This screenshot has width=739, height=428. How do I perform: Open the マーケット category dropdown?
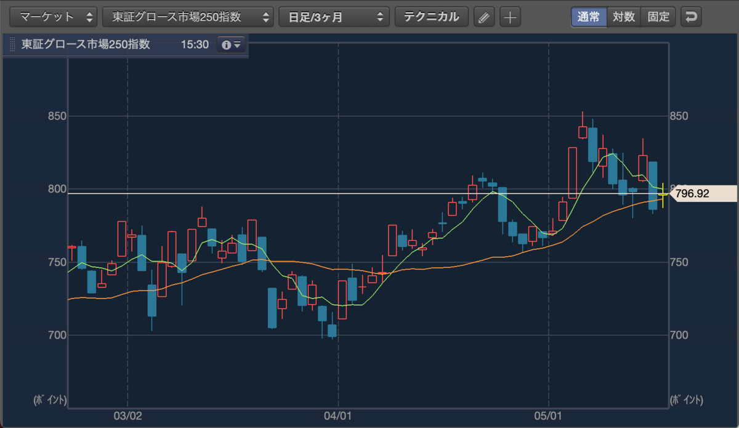point(54,17)
